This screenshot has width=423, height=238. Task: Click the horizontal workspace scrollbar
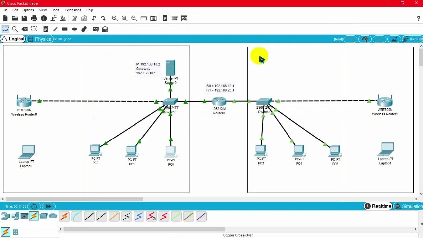[x=74, y=199]
